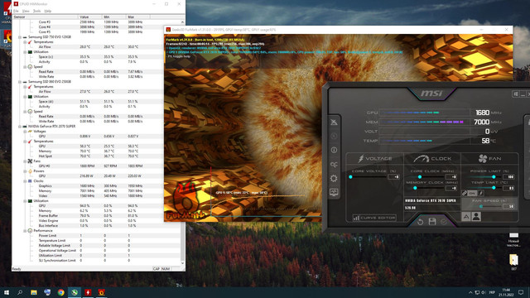Viewport: 530px width, 298px height.
Task: Open taskbar search
Action: pyautogui.click(x=20, y=292)
